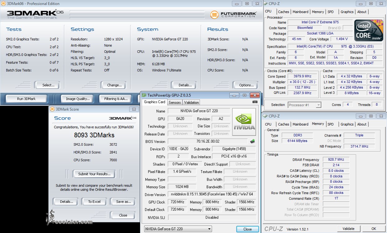Click the 3DMark Score dialog title icon
Viewport: 387px width, 233px height.
pyautogui.click(x=52, y=109)
